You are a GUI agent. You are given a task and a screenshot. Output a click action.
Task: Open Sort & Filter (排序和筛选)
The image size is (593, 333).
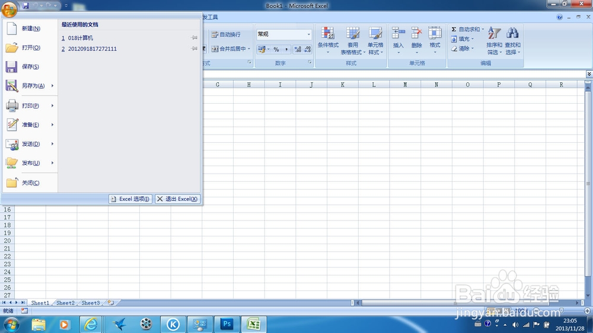coord(494,40)
